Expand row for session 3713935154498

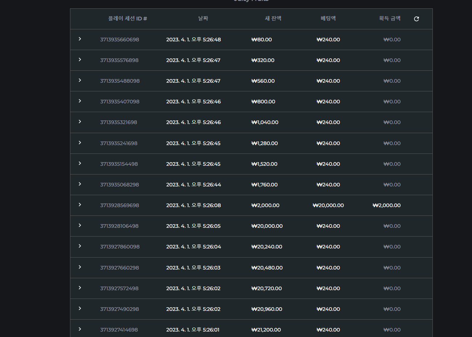80,163
